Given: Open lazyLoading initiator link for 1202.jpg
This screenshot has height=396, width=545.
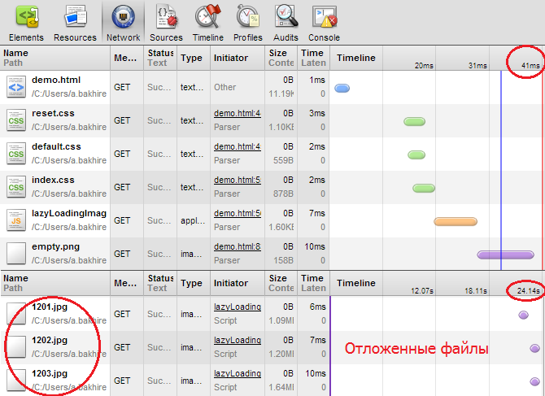Looking at the screenshot, I should pyautogui.click(x=238, y=340).
